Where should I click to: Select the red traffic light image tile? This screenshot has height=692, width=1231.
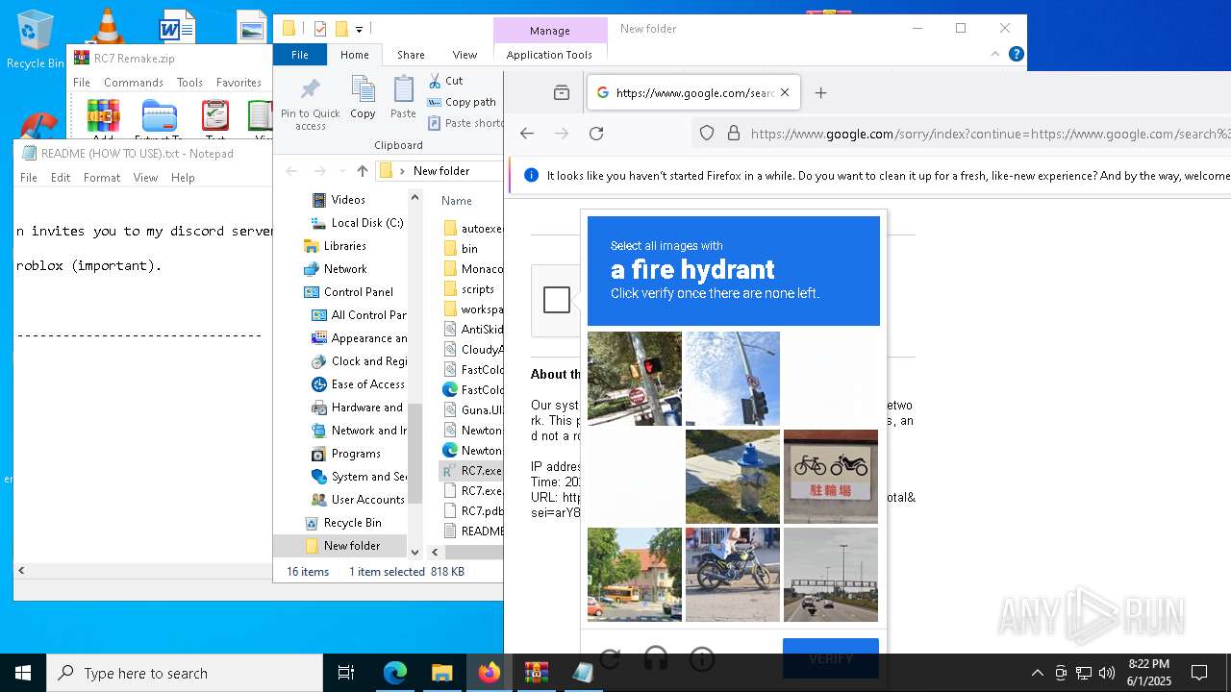point(635,379)
